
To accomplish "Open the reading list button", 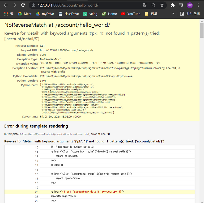I will 190,14.
